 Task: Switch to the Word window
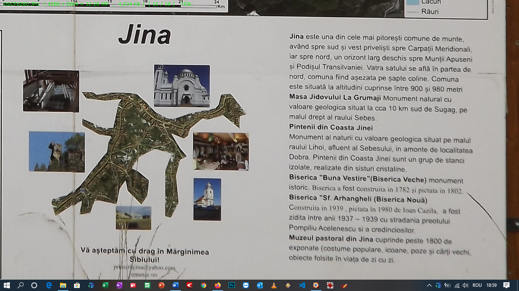pos(175,285)
